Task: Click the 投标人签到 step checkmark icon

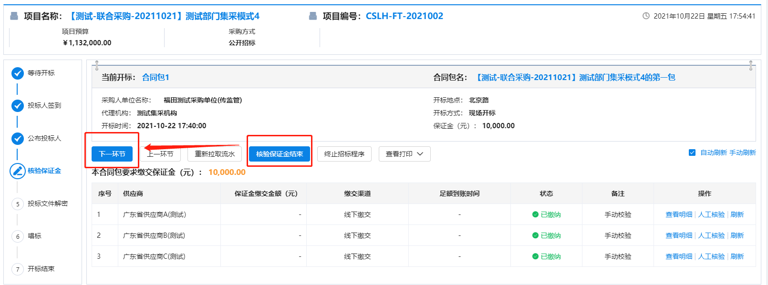Action: click(18, 106)
